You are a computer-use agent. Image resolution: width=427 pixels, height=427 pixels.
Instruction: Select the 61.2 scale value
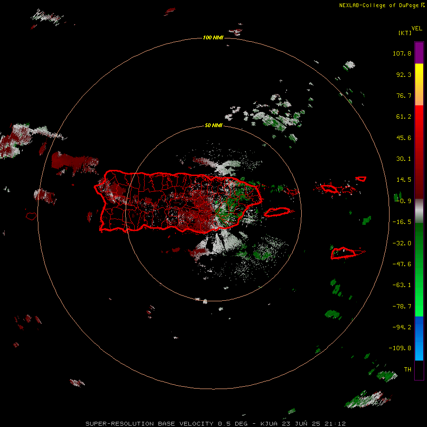pos(404,117)
